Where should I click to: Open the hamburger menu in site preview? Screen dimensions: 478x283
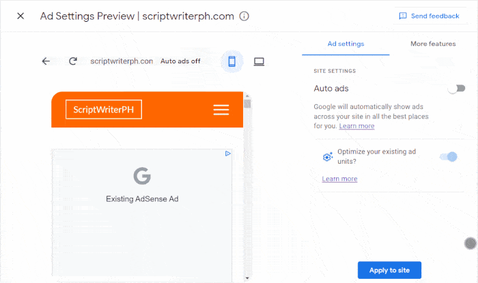tap(221, 110)
